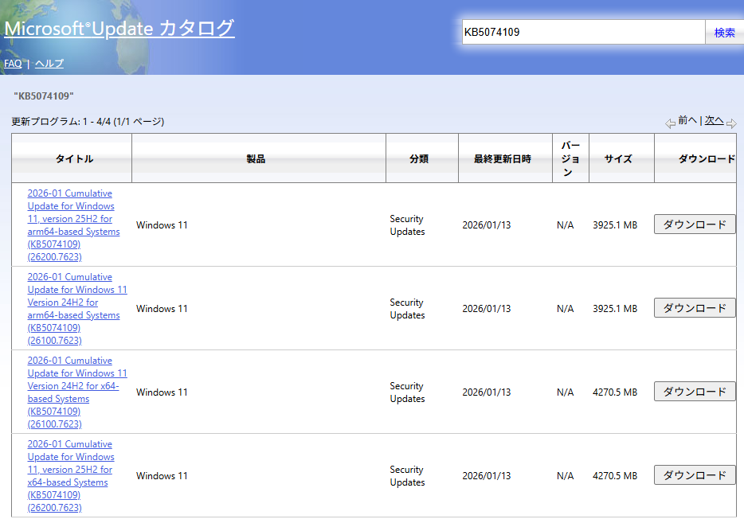This screenshot has width=744, height=527.
Task: Go to next page via 次へ link
Action: [x=714, y=121]
